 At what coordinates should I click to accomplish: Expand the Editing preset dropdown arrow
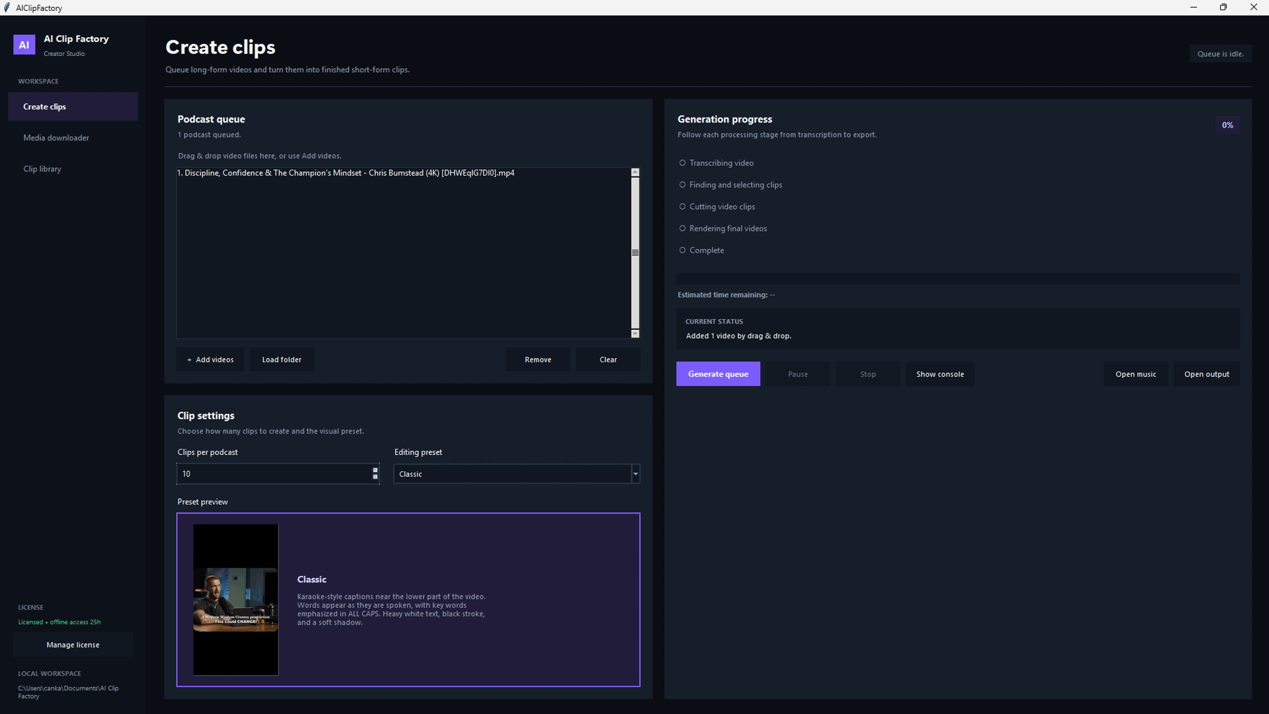coord(635,474)
